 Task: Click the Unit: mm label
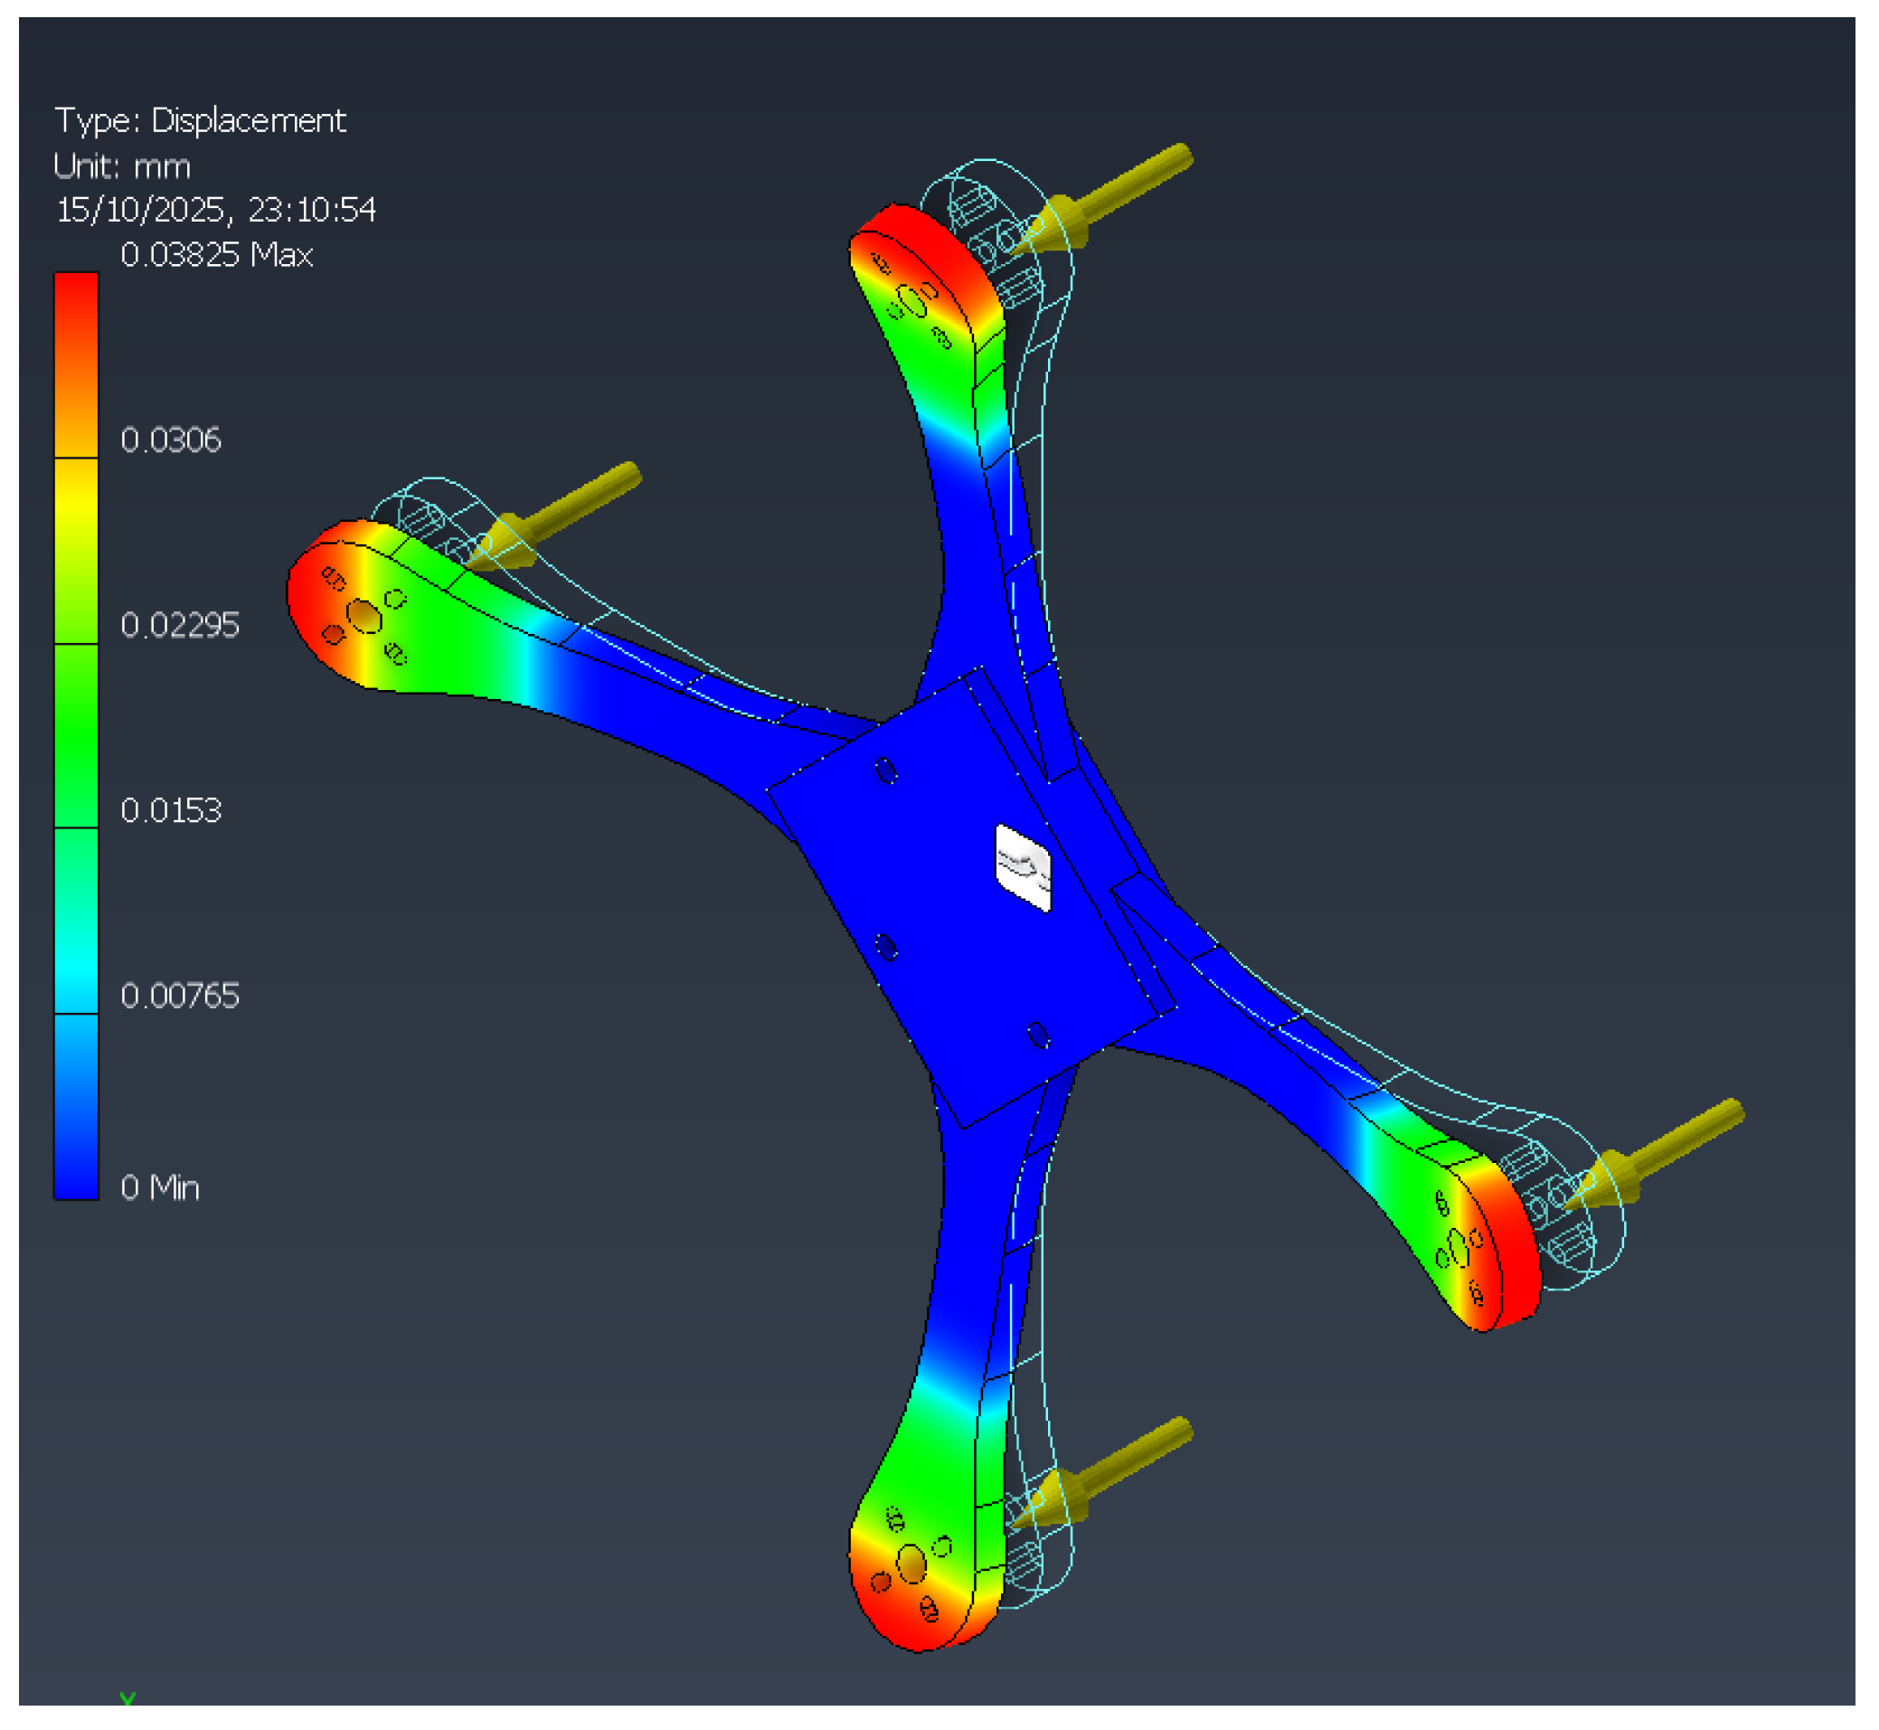click(123, 167)
